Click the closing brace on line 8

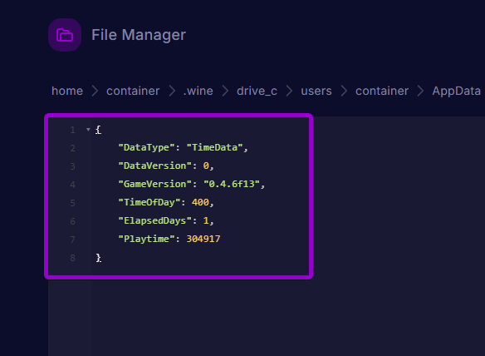pos(98,258)
